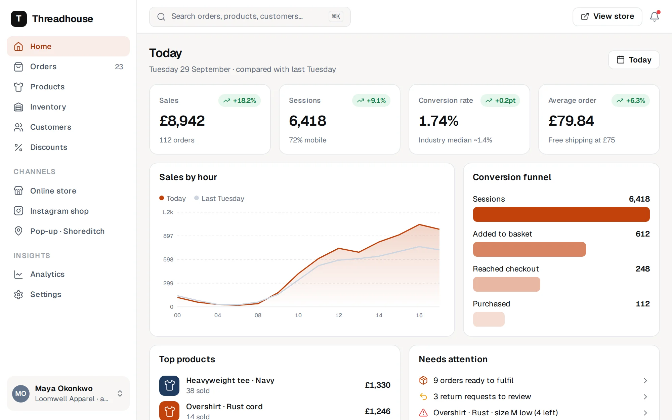
Task: Open the Products section
Action: pos(68,87)
